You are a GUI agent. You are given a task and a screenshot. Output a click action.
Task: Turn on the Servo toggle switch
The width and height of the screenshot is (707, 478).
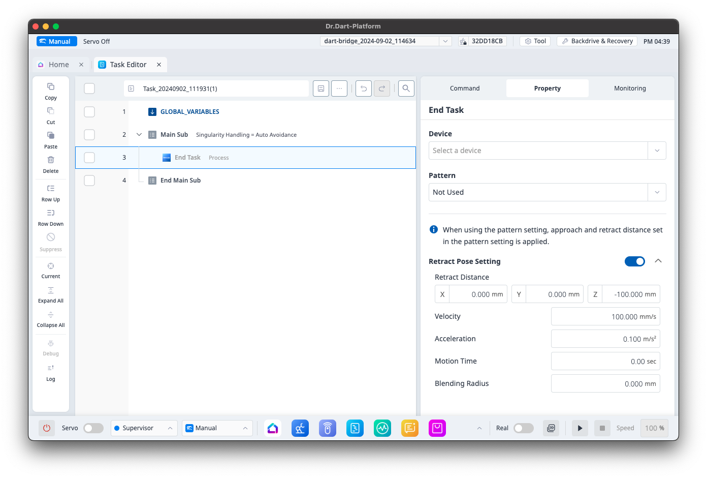point(93,428)
